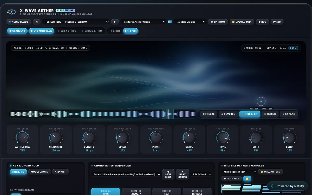Open the Powered by Netlify link
The image size is (312, 195).
[287, 186]
